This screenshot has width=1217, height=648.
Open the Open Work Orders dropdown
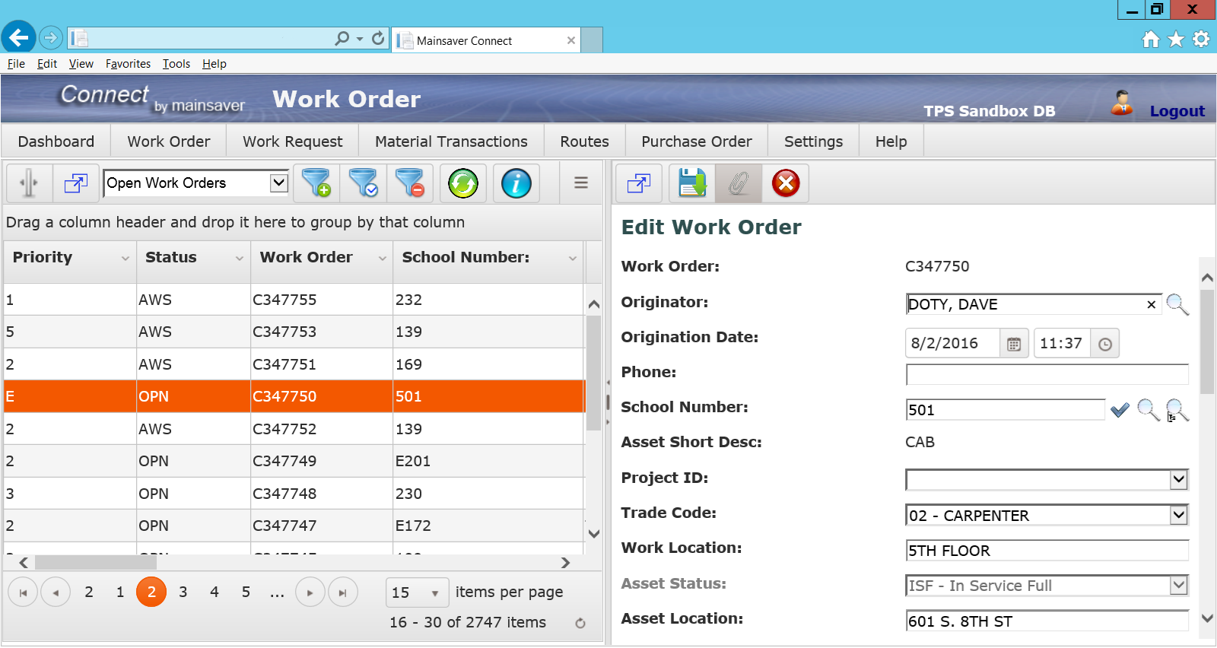pyautogui.click(x=279, y=183)
